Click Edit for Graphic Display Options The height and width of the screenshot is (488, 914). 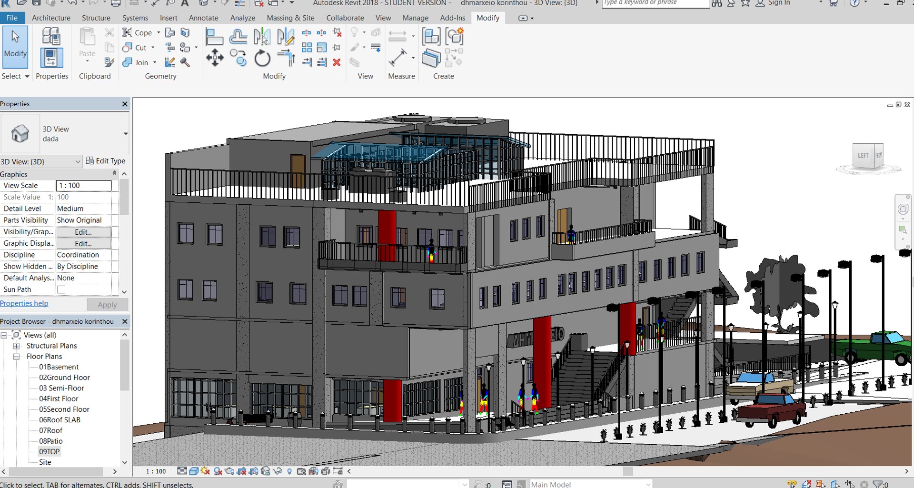[83, 244]
